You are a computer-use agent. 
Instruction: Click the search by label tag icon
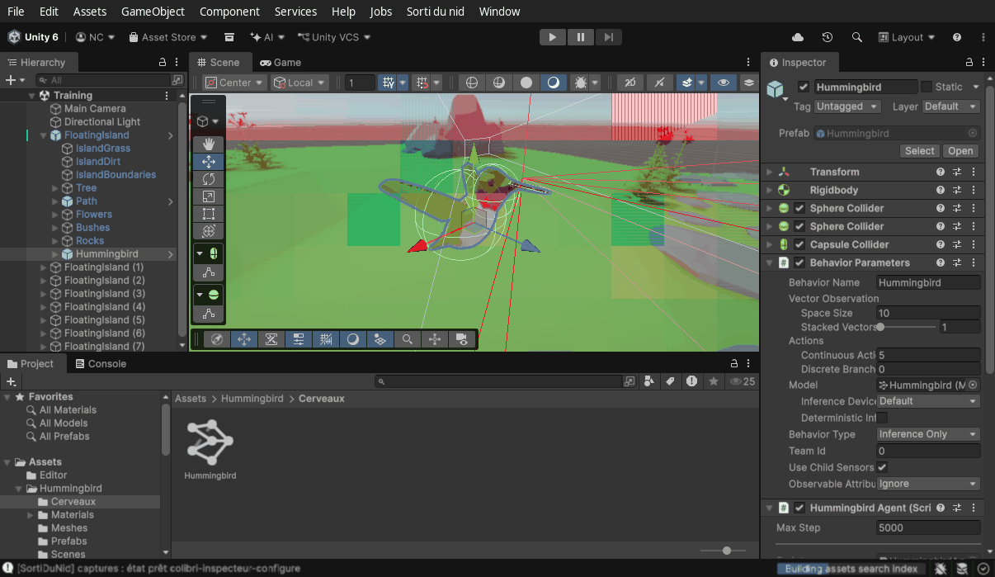[670, 381]
